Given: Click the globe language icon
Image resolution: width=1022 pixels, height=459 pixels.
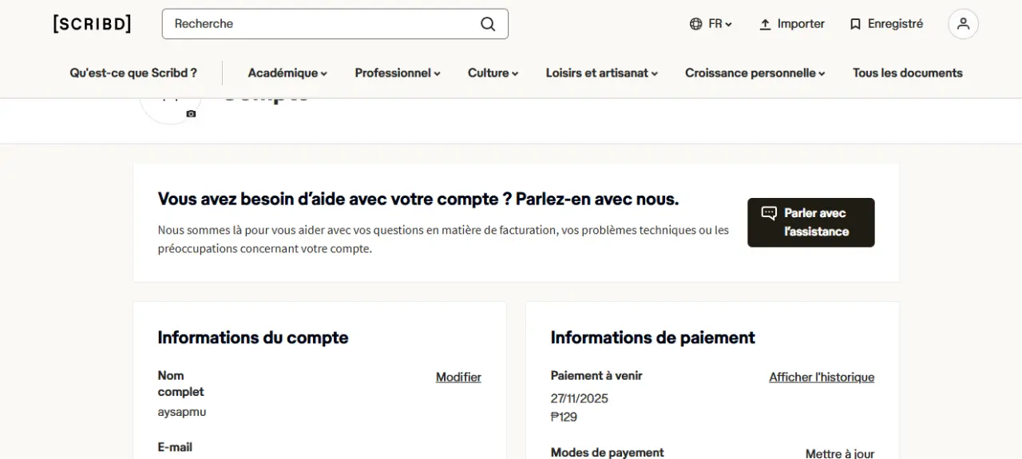Looking at the screenshot, I should (x=695, y=24).
